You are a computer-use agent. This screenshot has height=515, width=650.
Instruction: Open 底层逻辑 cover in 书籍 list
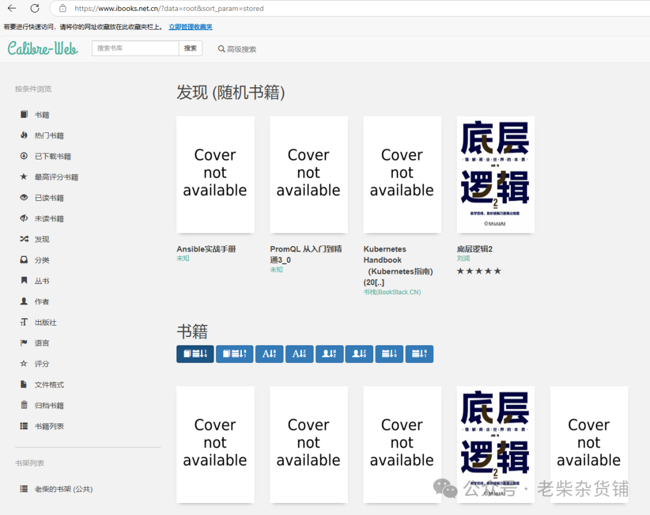tap(496, 445)
